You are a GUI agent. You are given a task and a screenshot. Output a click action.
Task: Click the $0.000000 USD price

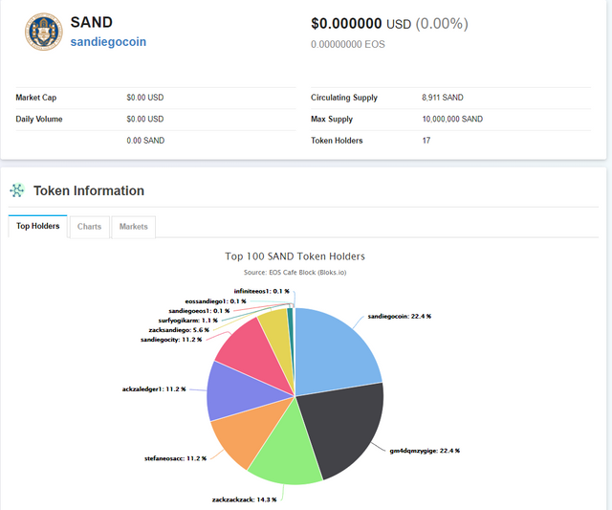[361, 23]
